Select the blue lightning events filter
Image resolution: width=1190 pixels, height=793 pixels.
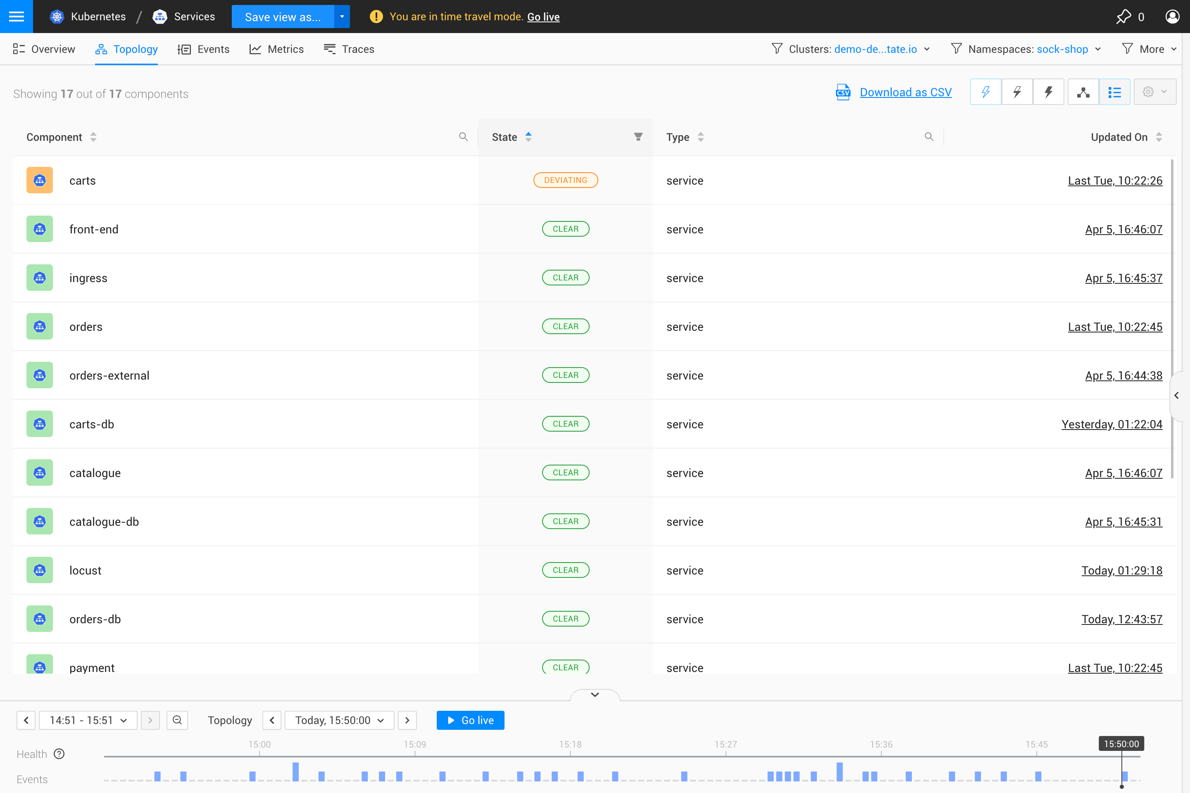pyautogui.click(x=985, y=92)
